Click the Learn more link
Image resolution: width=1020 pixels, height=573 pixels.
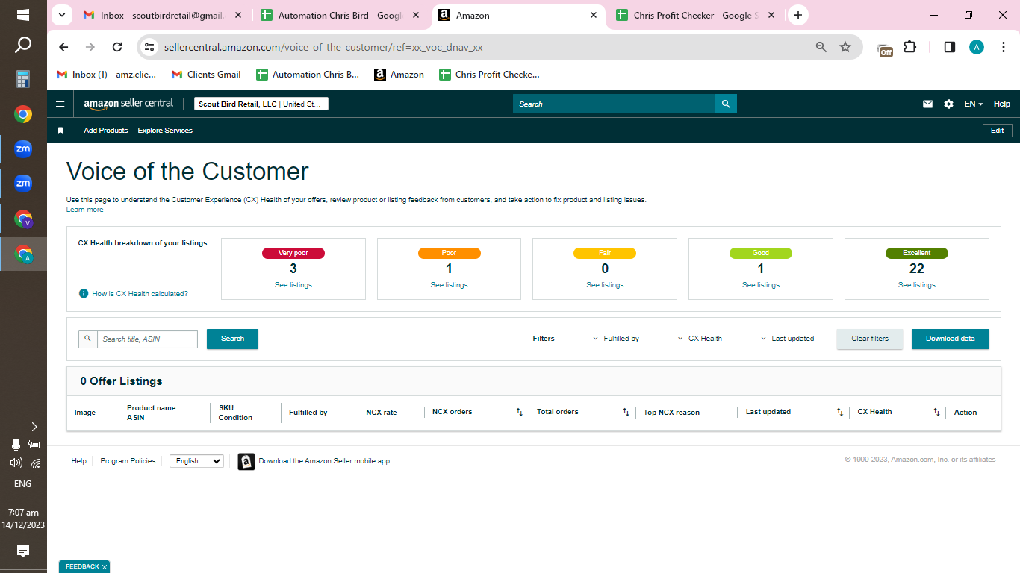85,210
